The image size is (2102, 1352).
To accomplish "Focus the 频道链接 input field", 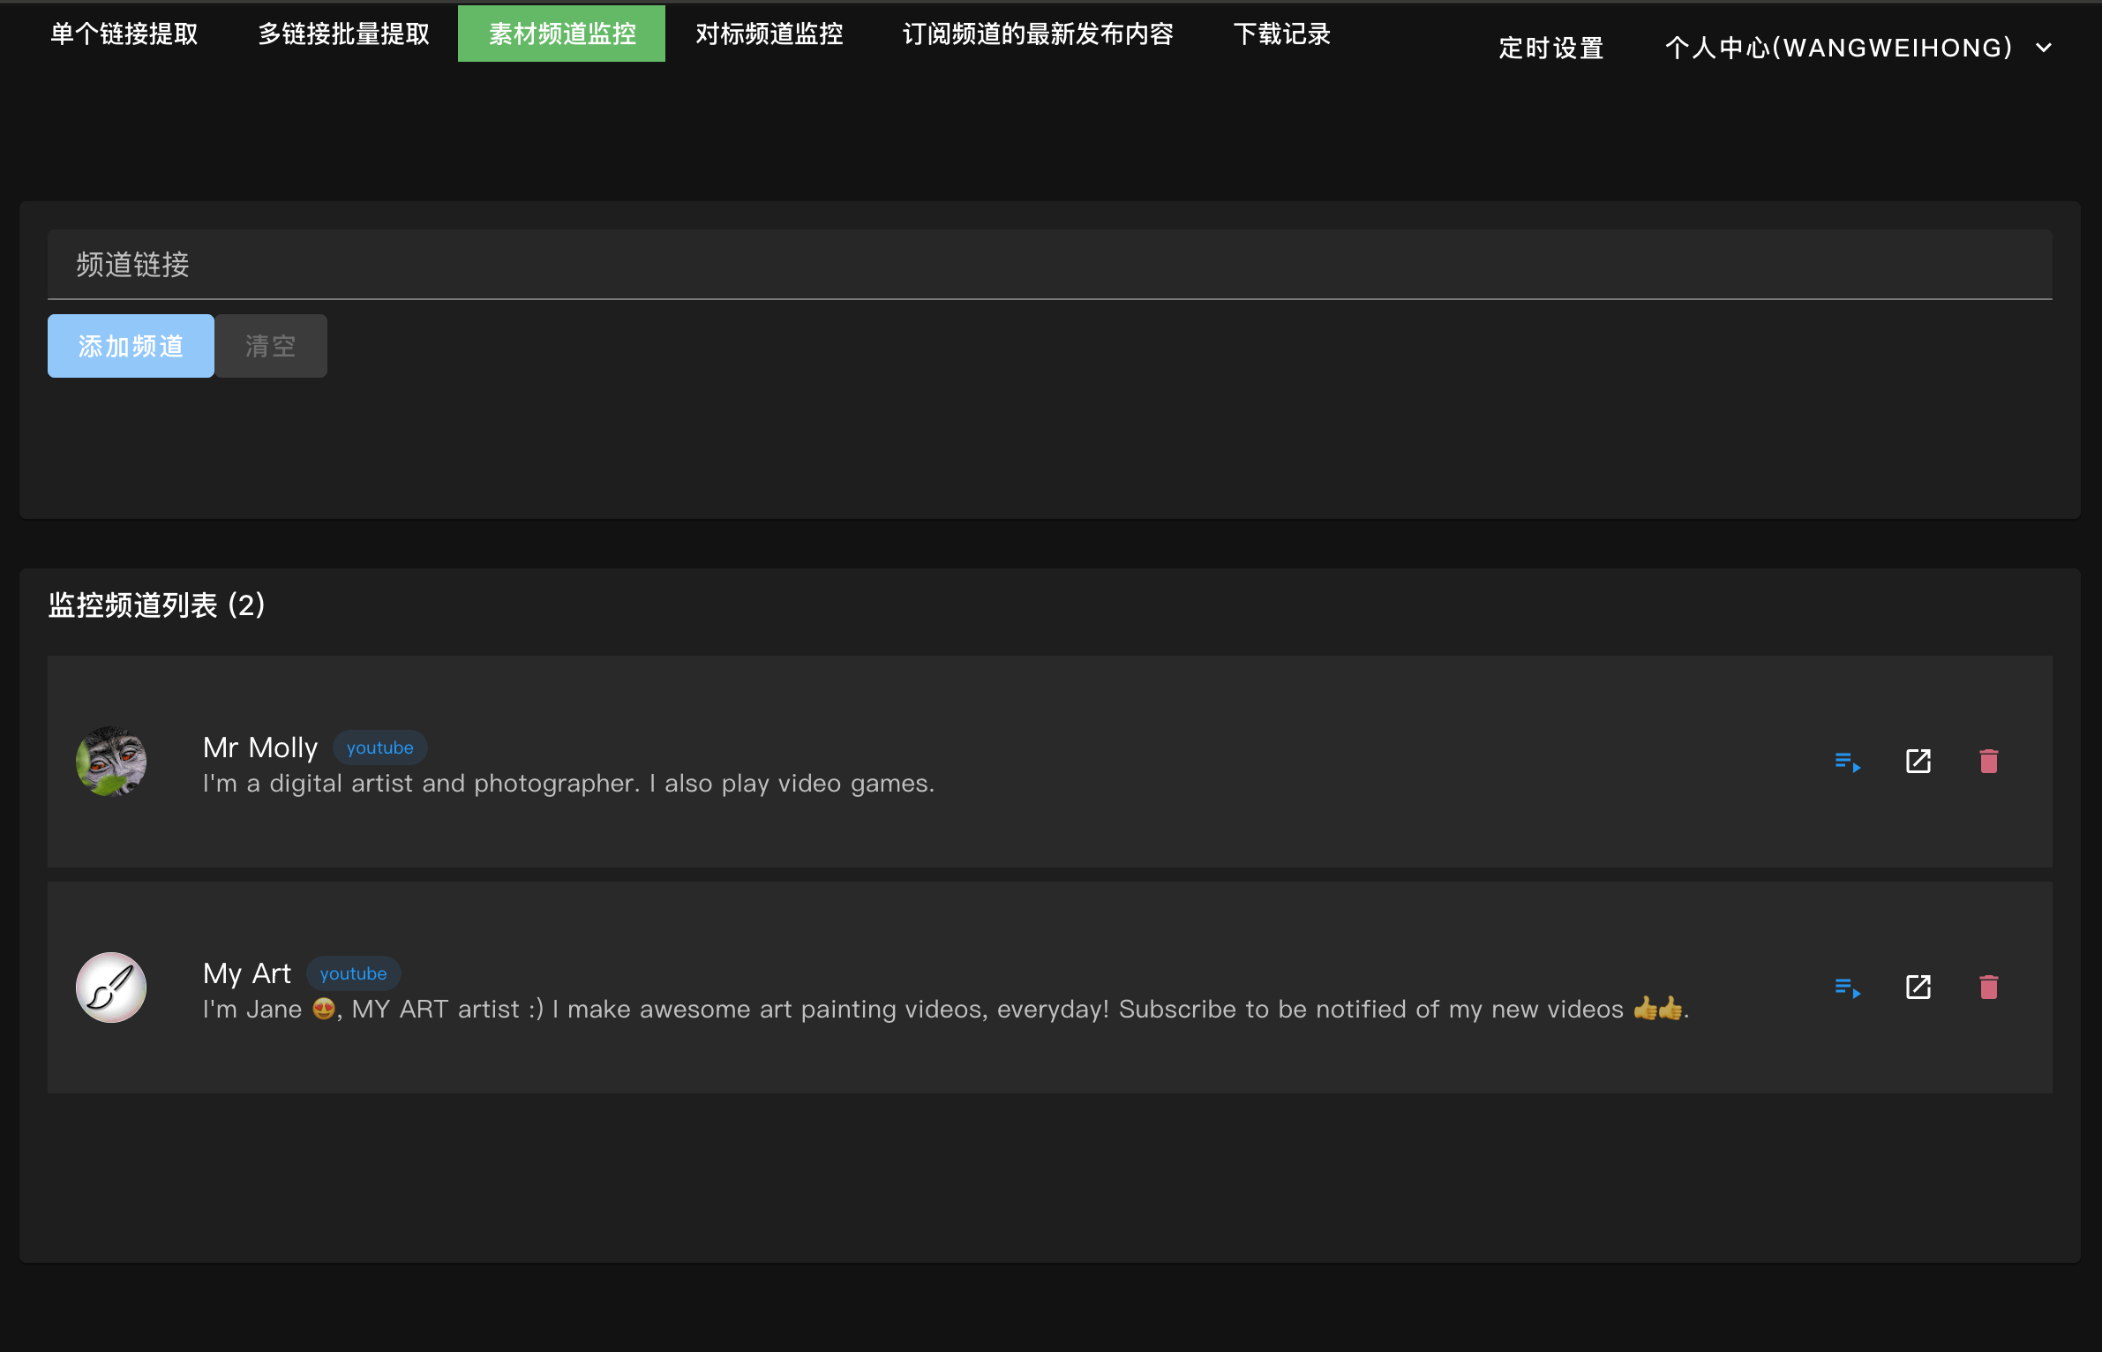I will coord(1049,265).
